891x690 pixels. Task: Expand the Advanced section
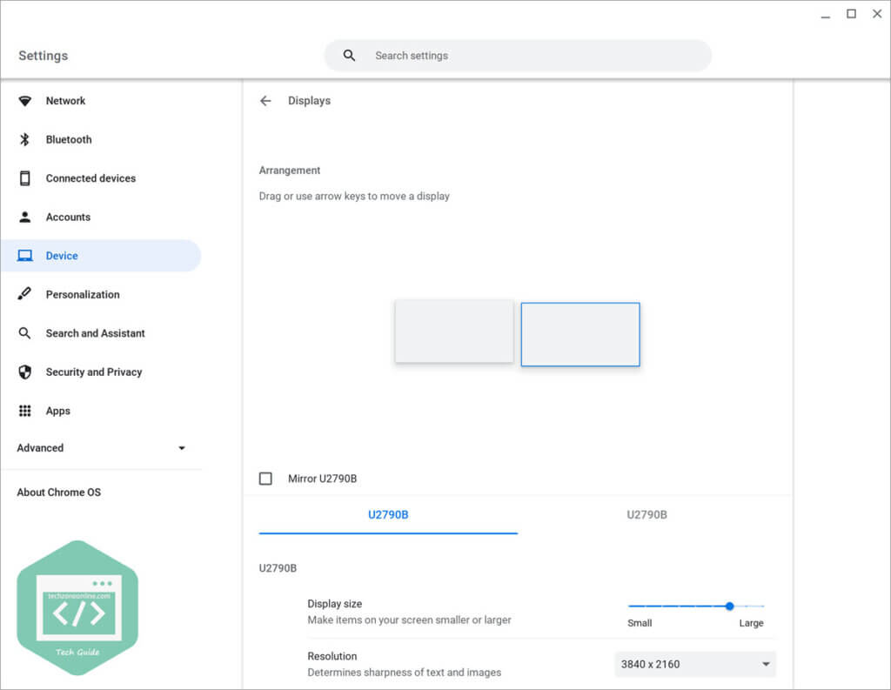point(39,447)
